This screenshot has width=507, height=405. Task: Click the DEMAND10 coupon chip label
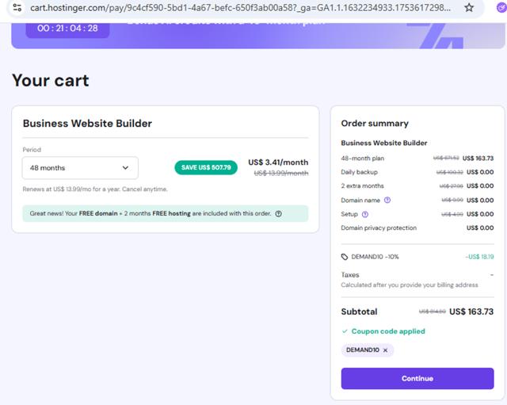tap(363, 350)
